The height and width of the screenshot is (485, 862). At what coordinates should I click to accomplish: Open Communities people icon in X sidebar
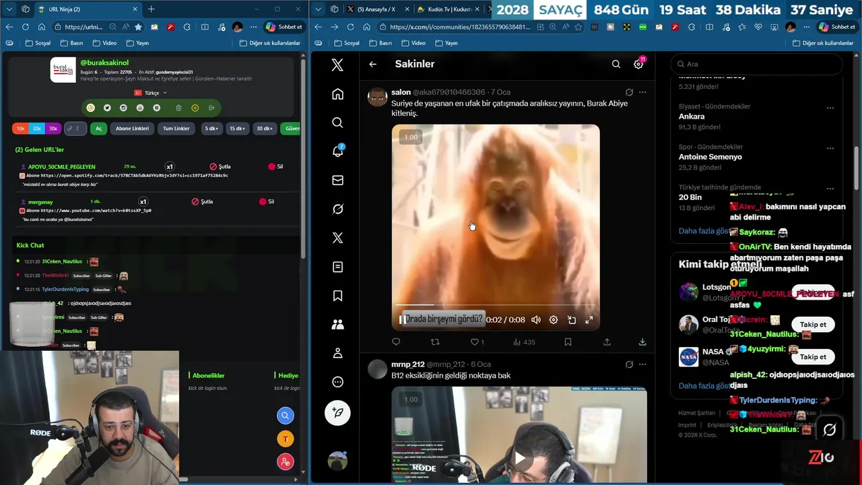click(x=337, y=325)
